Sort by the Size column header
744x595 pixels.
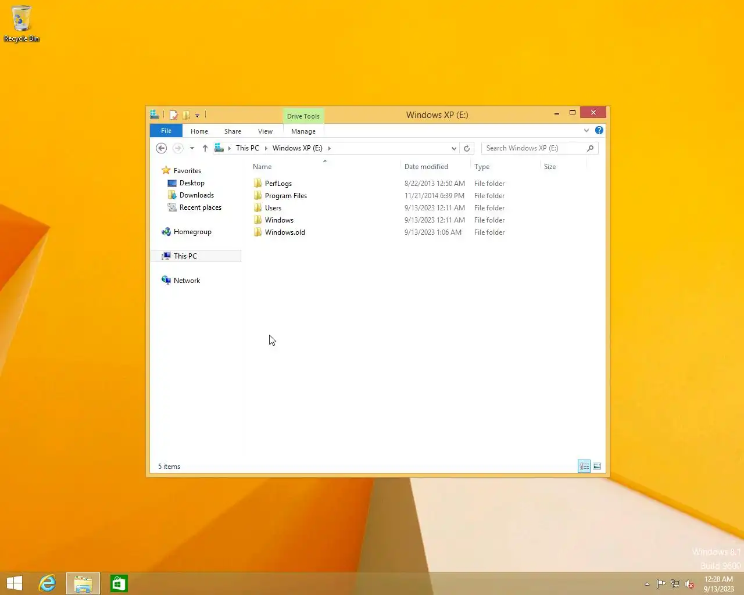pyautogui.click(x=563, y=167)
